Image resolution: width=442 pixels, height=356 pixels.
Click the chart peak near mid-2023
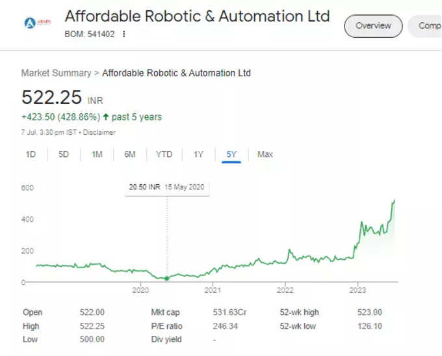tap(394, 200)
